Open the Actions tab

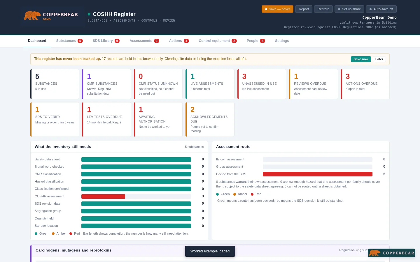[x=179, y=41]
